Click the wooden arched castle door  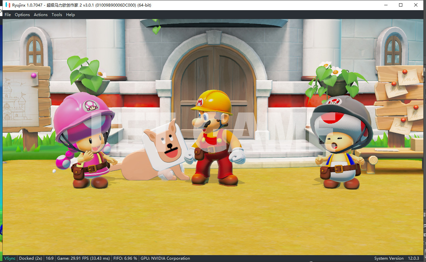(214, 75)
